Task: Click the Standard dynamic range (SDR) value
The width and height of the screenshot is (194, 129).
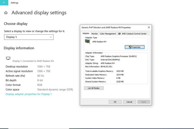Action: 55,89
